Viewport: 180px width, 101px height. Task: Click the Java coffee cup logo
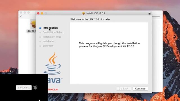tap(52, 63)
